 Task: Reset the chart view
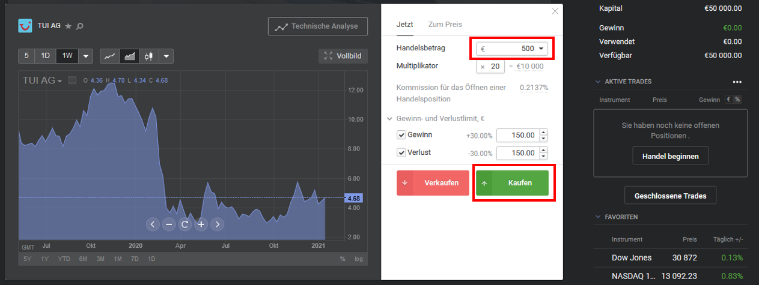pyautogui.click(x=185, y=224)
